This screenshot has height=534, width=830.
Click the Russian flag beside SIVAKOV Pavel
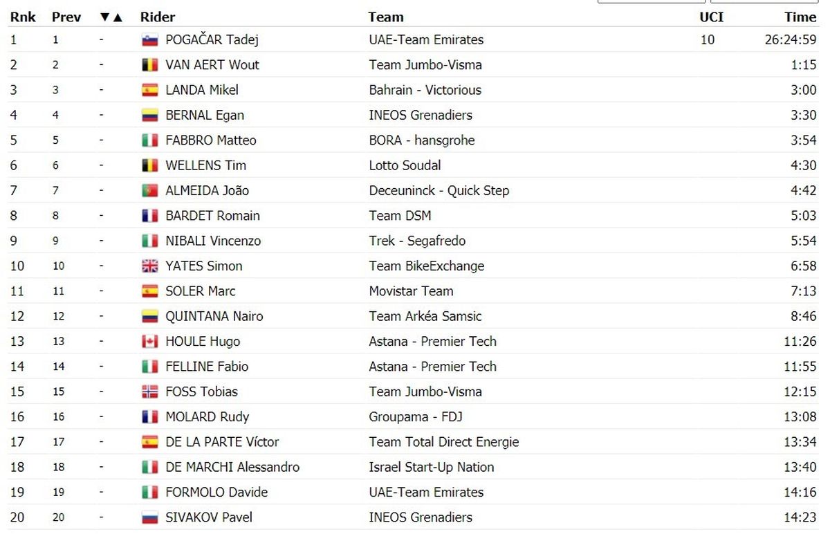[x=149, y=517]
